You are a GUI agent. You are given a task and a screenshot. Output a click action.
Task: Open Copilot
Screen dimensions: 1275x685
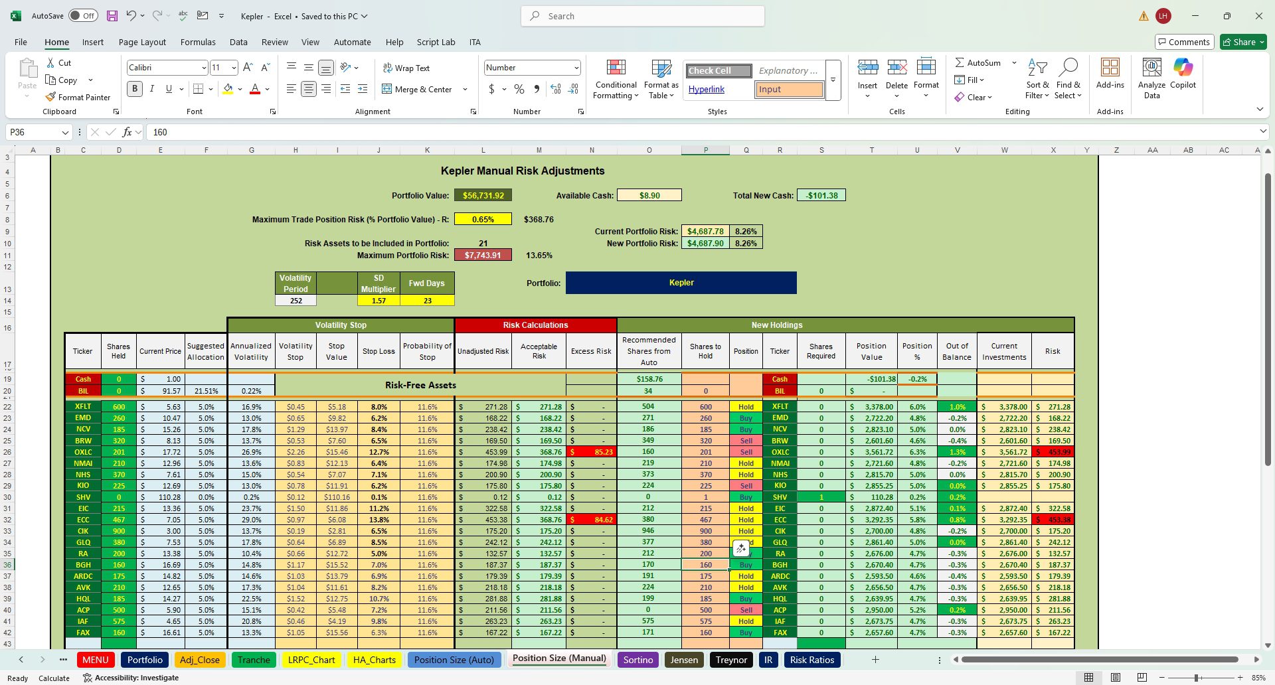(1183, 76)
